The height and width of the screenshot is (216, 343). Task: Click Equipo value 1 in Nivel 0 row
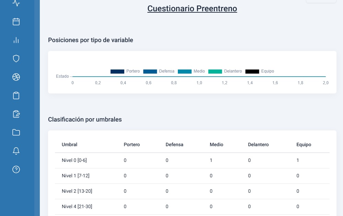pos(297,160)
